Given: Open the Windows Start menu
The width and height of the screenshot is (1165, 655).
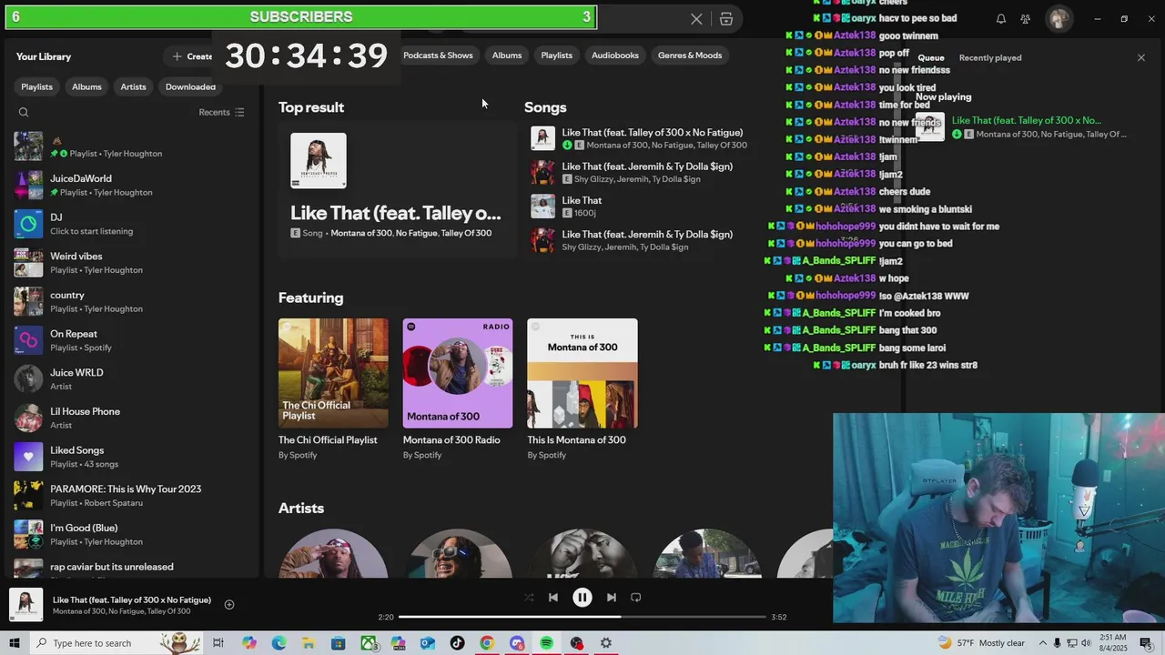Looking at the screenshot, I should pos(14,643).
